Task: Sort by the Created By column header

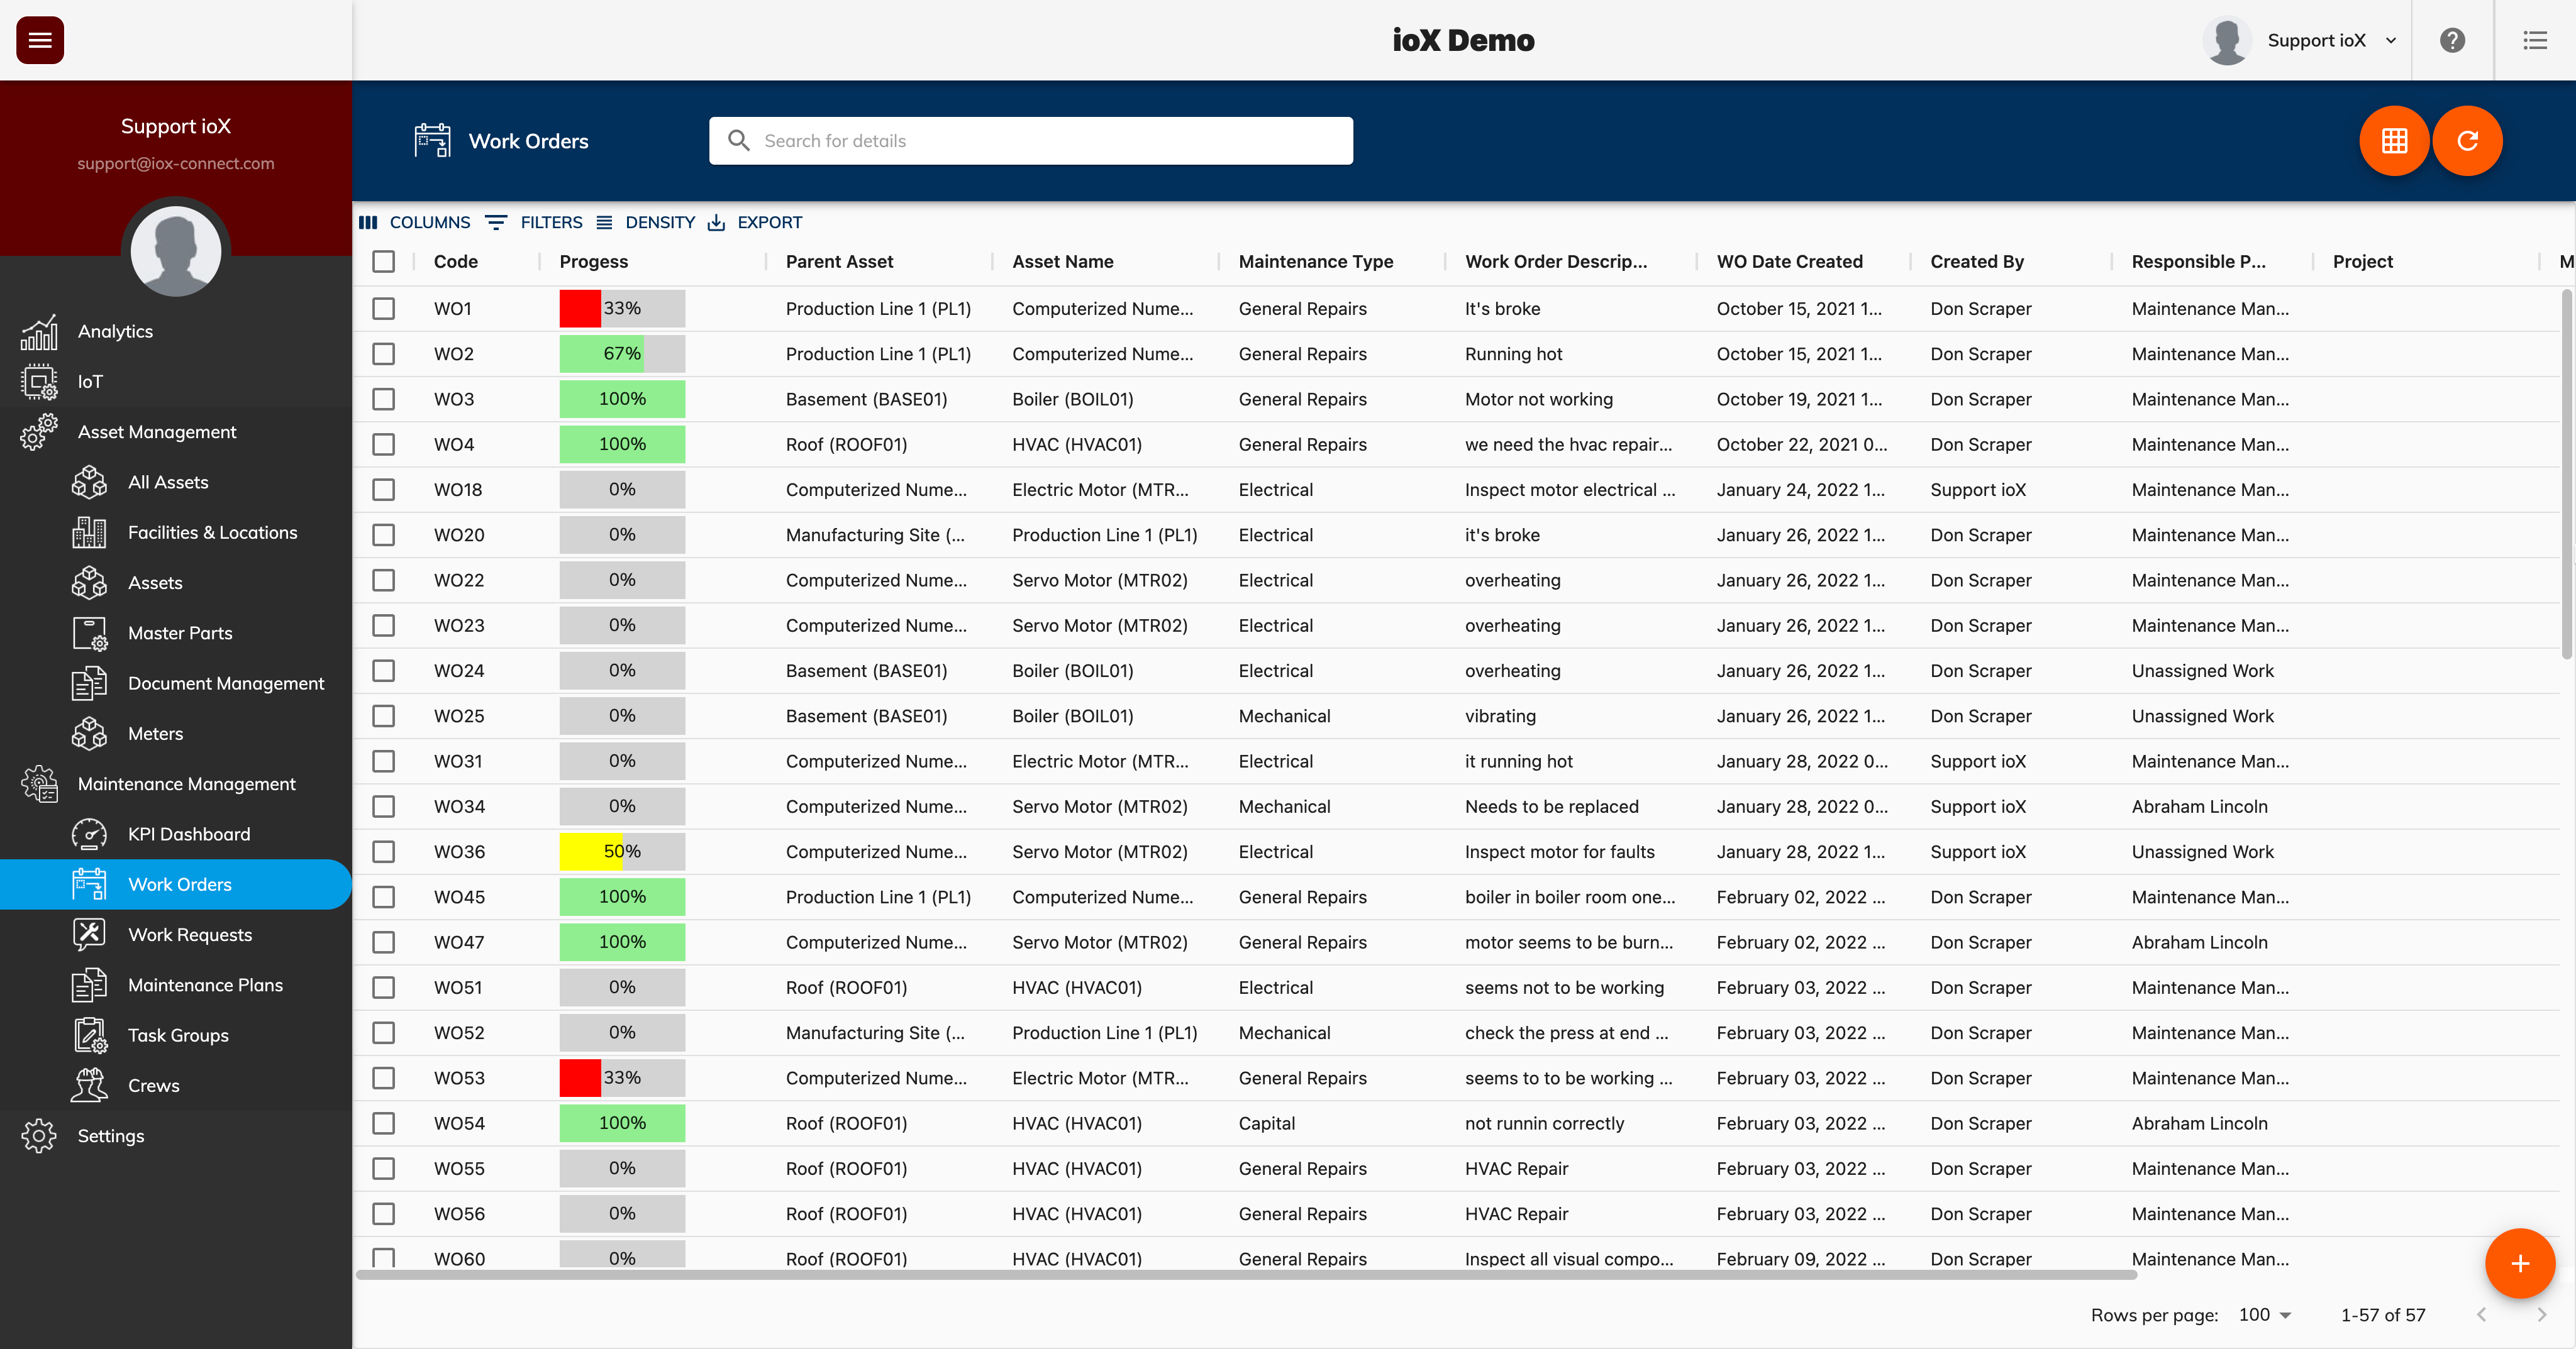Action: pos(1977,262)
